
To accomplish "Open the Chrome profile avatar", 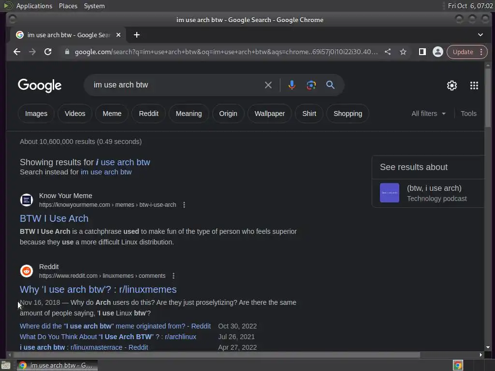I will (438, 52).
